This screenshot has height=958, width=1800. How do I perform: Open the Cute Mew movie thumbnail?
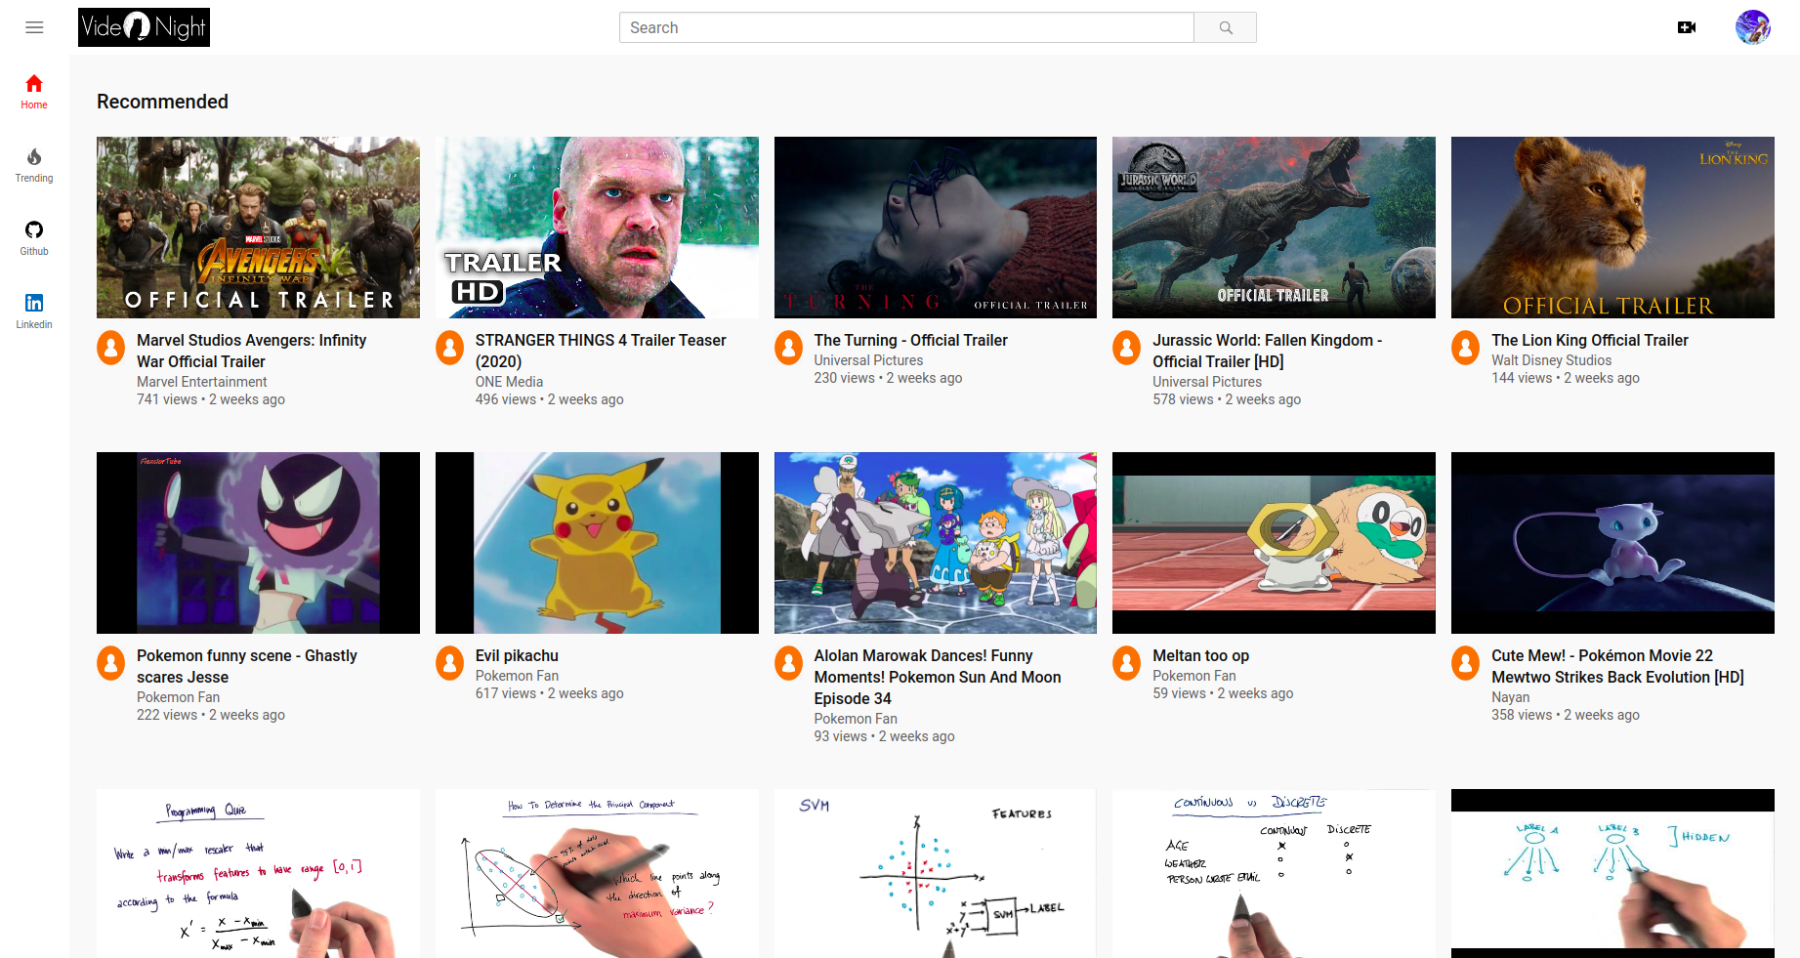tap(1612, 543)
